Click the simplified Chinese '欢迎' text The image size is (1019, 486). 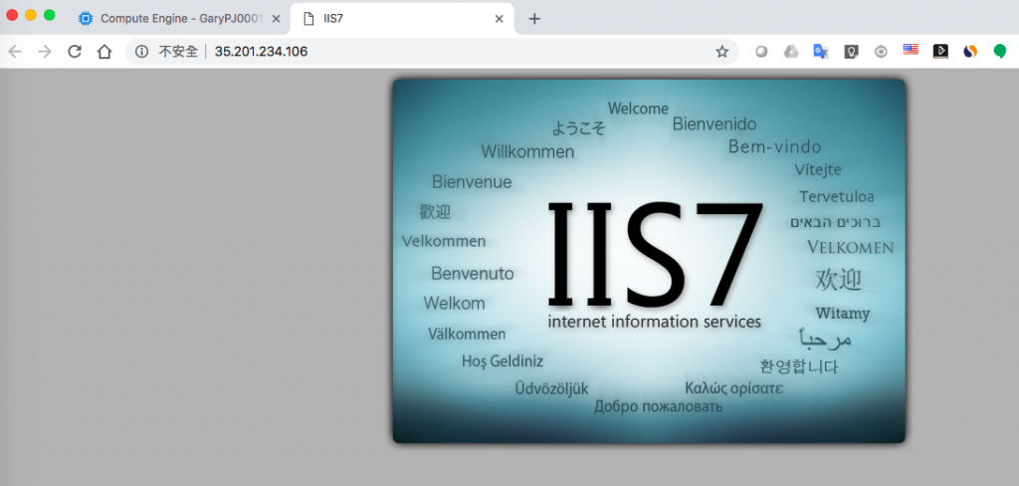(x=838, y=280)
